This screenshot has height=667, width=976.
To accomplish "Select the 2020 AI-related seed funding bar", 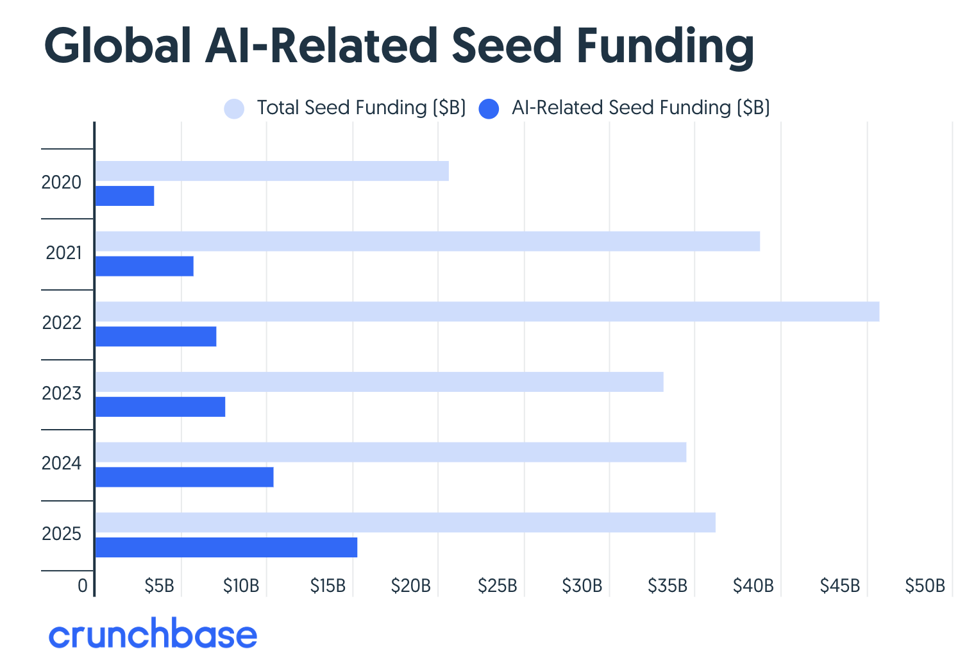I will click(x=124, y=196).
